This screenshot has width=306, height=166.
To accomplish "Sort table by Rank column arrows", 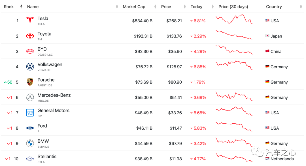I will pyautogui.click(x=21, y=6).
